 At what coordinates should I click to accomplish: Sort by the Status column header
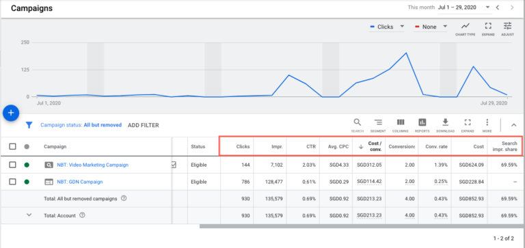[x=198, y=147]
